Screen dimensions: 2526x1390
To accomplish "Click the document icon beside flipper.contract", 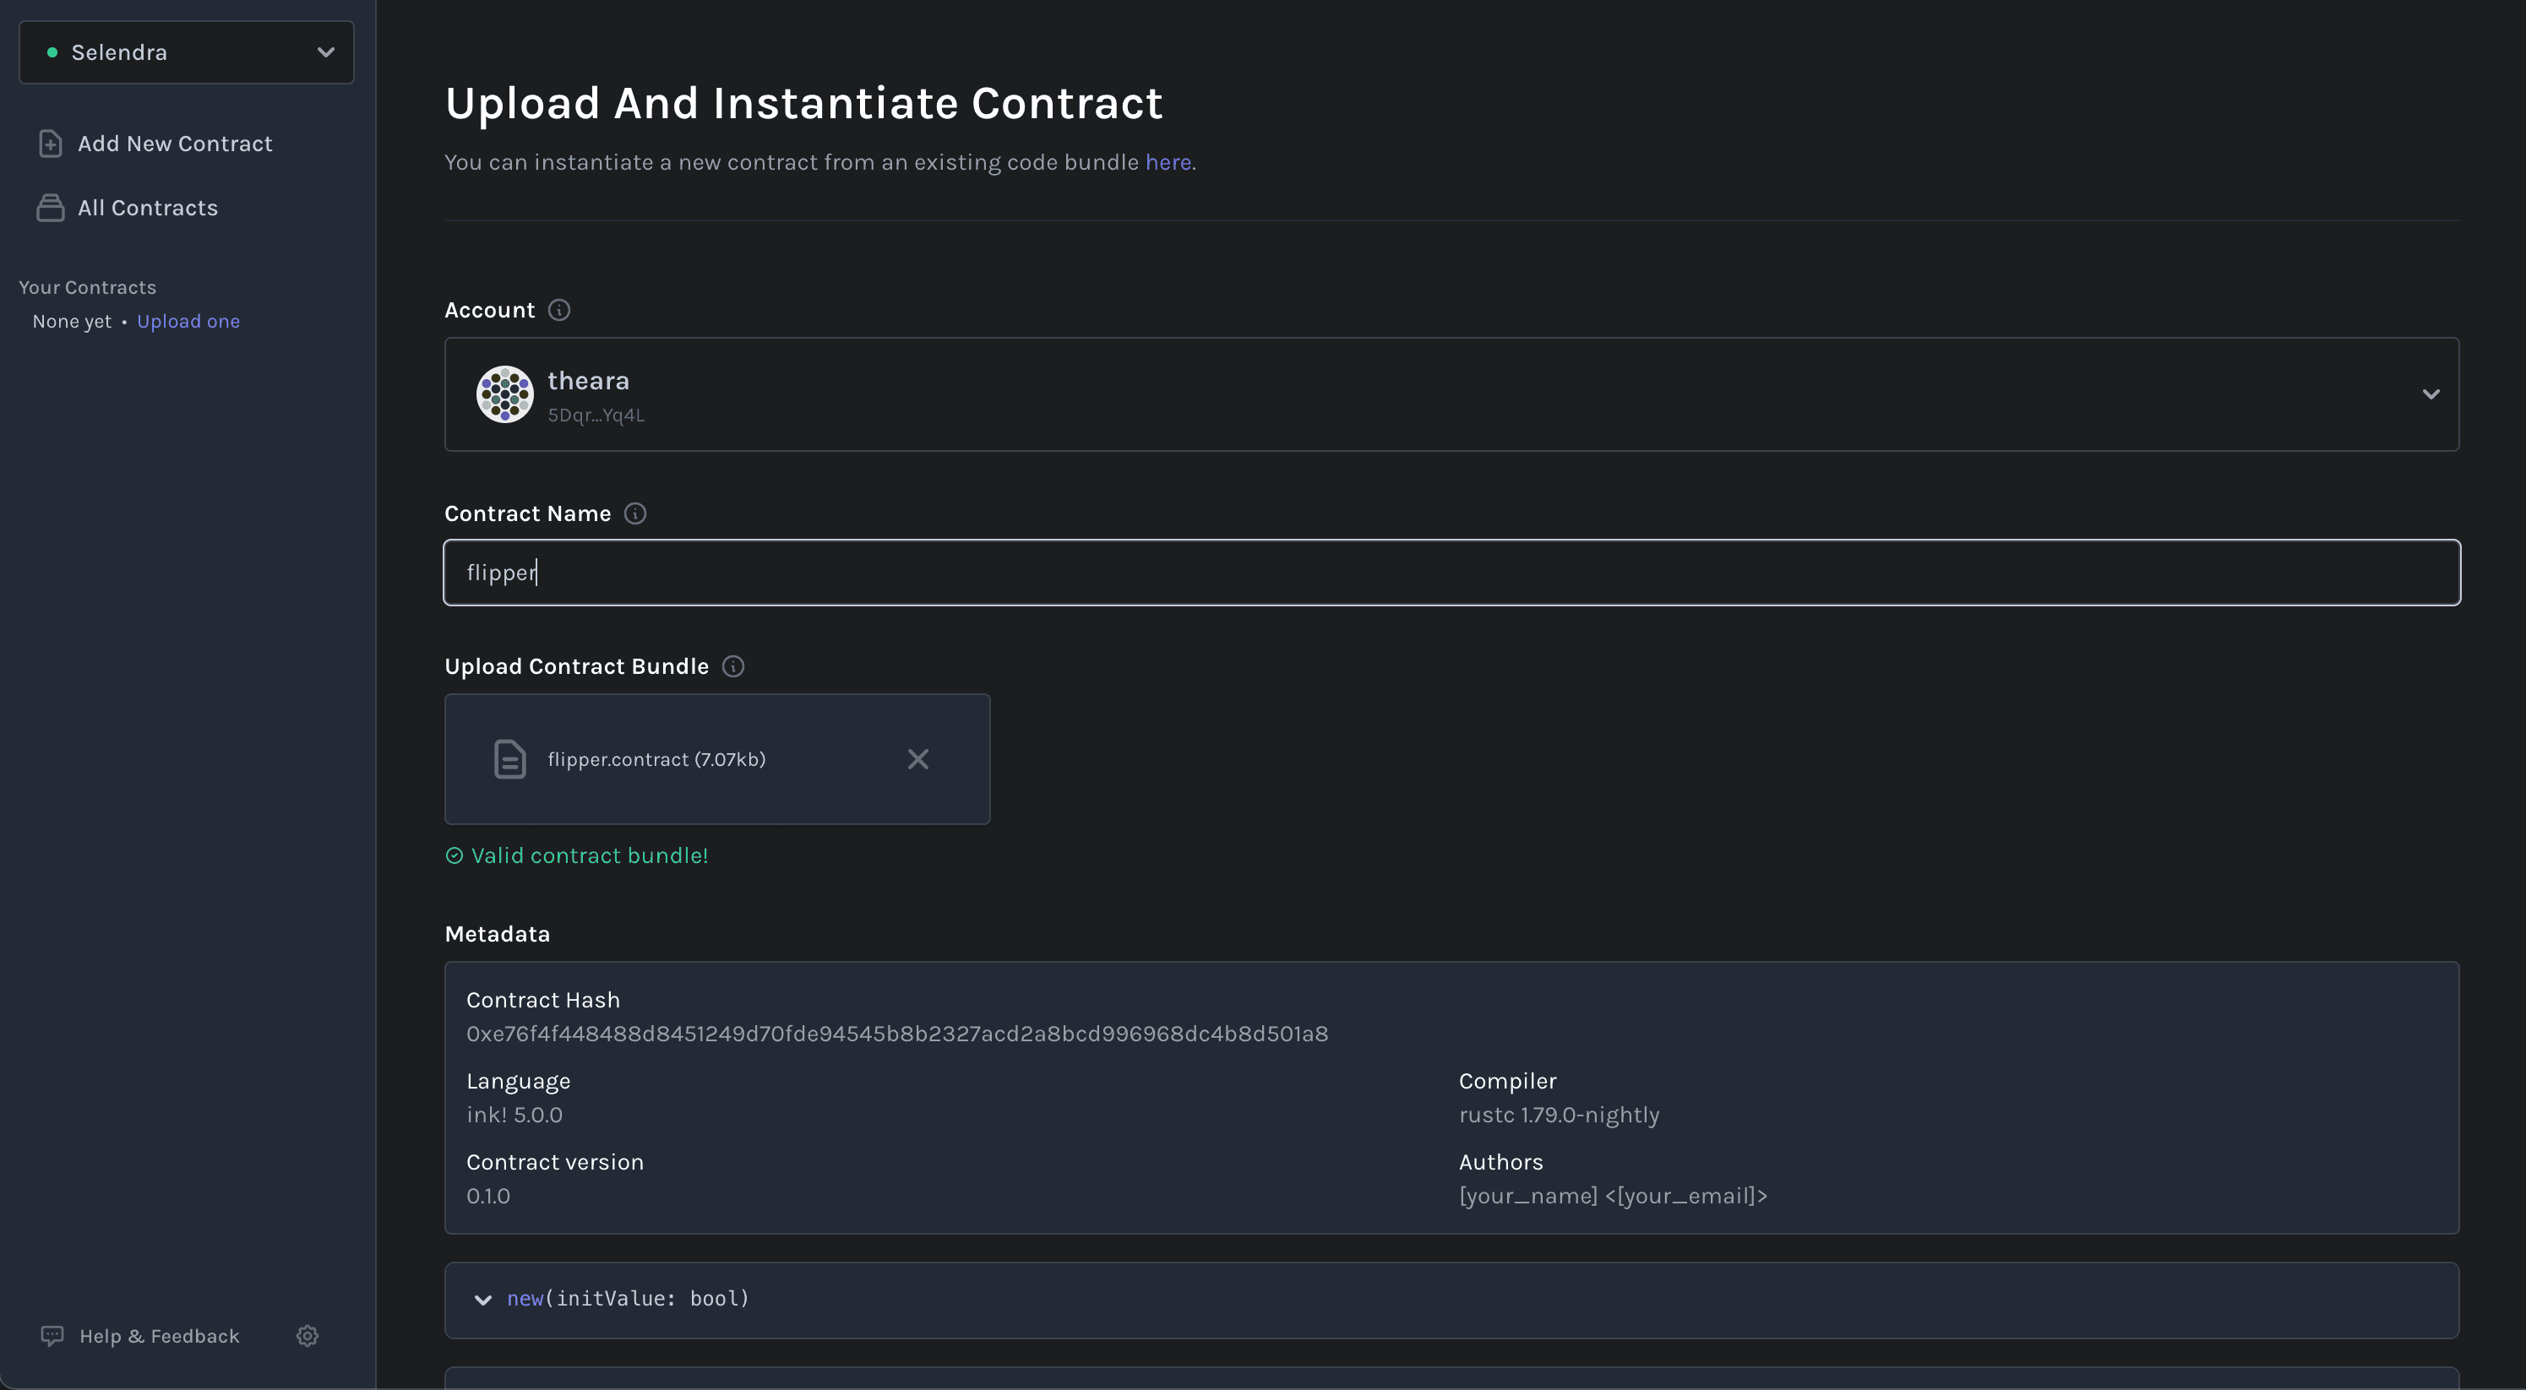I will point(509,757).
